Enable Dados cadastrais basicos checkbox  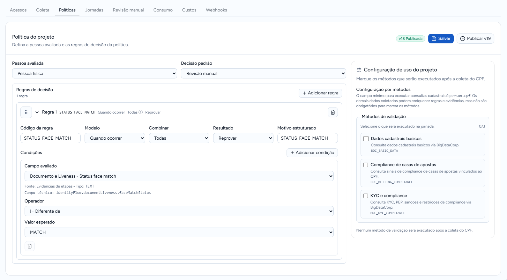(x=366, y=139)
